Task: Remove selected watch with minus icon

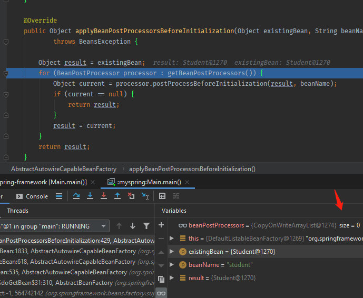Action: click(161, 239)
